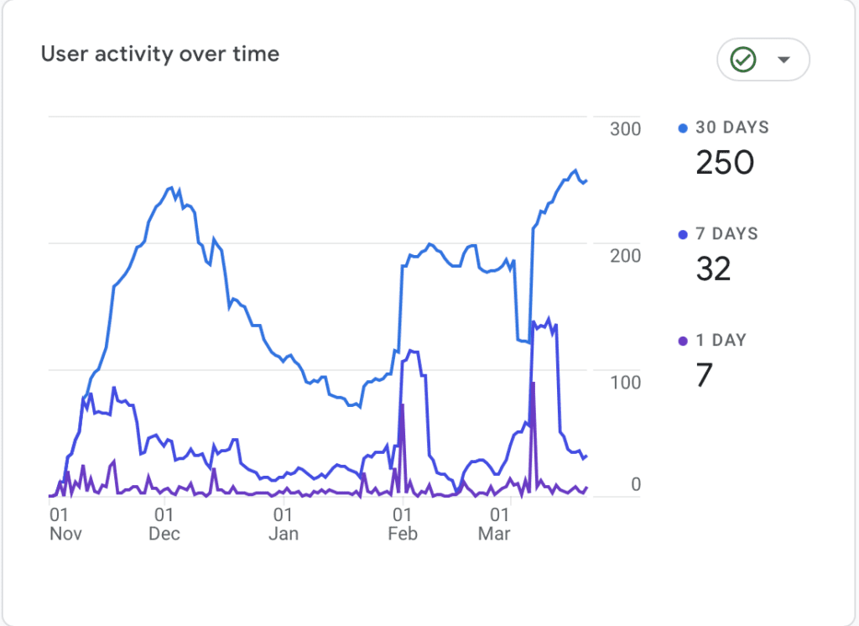Click the indigo 7 DAYS legend dot
This screenshot has width=859, height=626.
coord(681,233)
